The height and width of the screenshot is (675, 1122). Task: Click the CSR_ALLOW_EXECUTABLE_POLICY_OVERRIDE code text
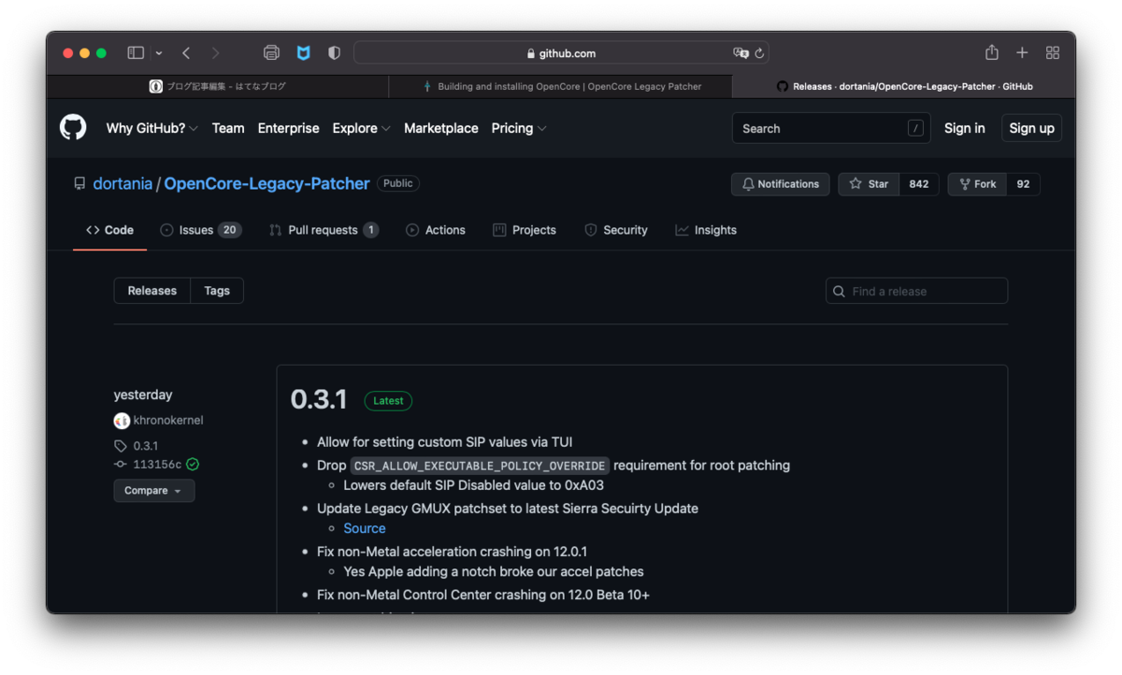(x=480, y=466)
